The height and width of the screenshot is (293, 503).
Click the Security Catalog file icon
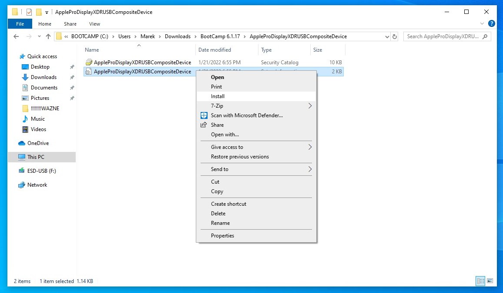pos(89,63)
